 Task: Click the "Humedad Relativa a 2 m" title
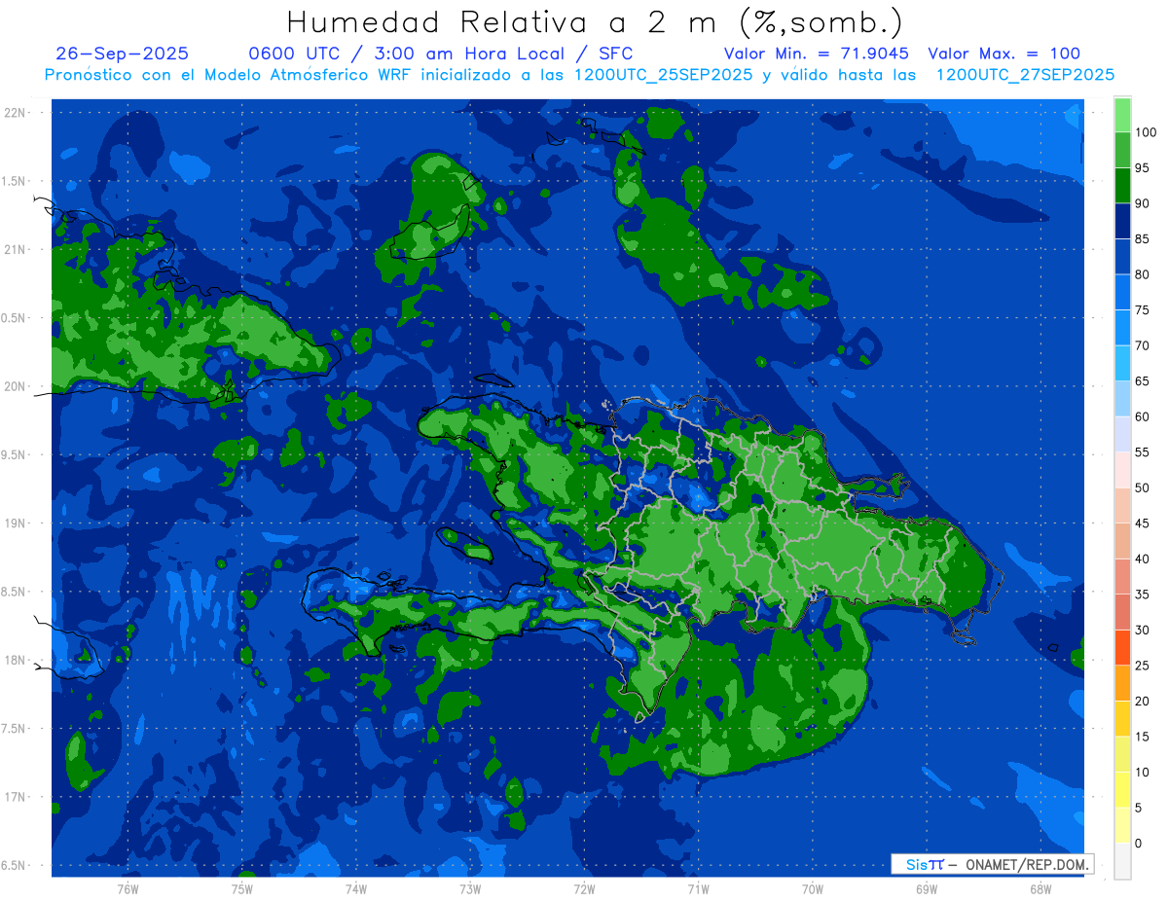pos(595,21)
